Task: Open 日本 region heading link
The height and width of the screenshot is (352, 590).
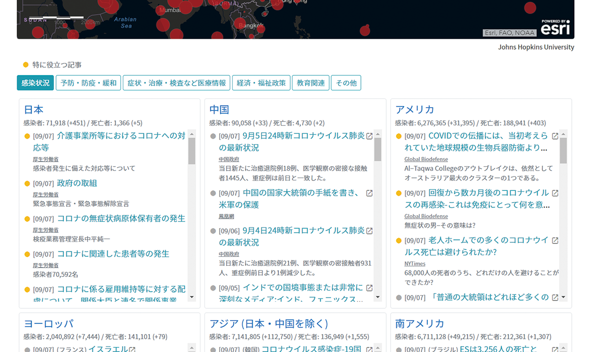Action: click(34, 110)
